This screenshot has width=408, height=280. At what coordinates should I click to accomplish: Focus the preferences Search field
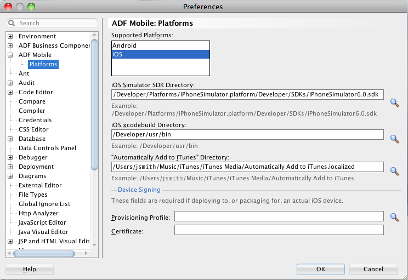(52, 23)
